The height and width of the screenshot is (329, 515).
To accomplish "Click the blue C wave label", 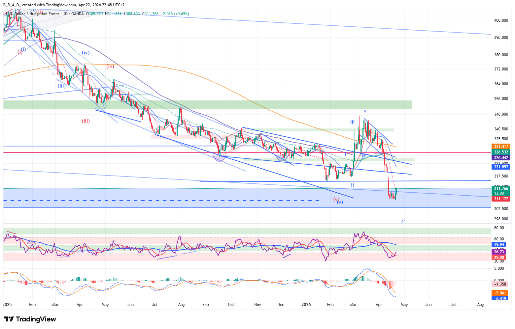I will click(403, 222).
